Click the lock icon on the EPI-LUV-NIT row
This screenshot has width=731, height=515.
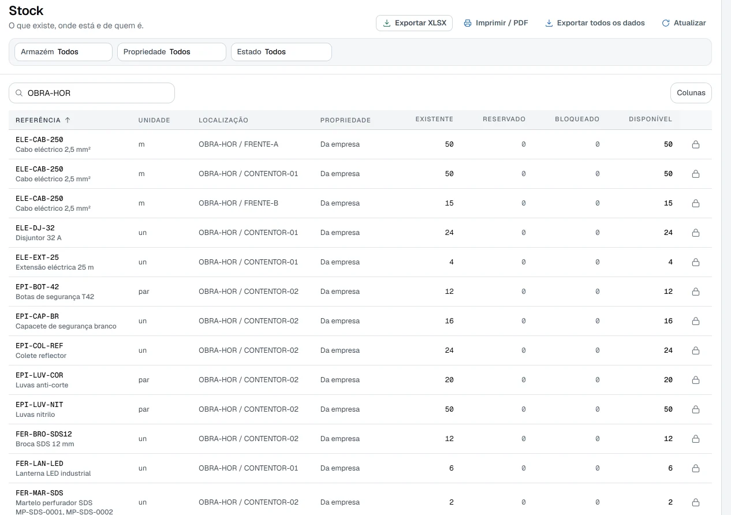pyautogui.click(x=696, y=409)
